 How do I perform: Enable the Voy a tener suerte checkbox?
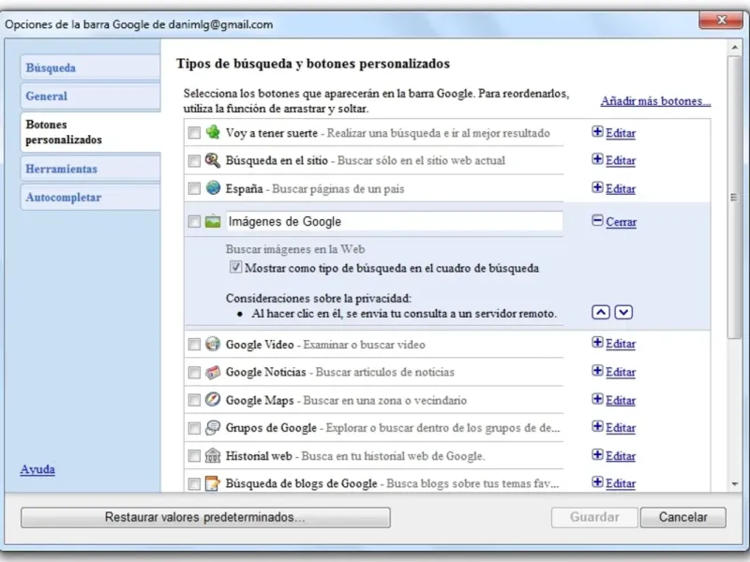coord(194,133)
